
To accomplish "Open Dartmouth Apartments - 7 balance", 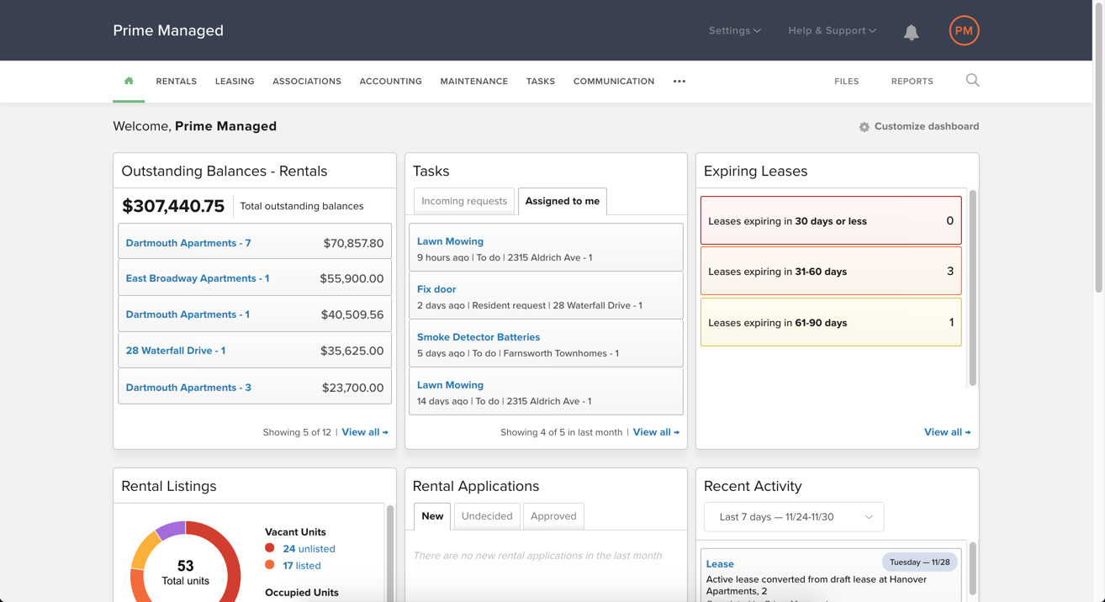I will tap(188, 243).
